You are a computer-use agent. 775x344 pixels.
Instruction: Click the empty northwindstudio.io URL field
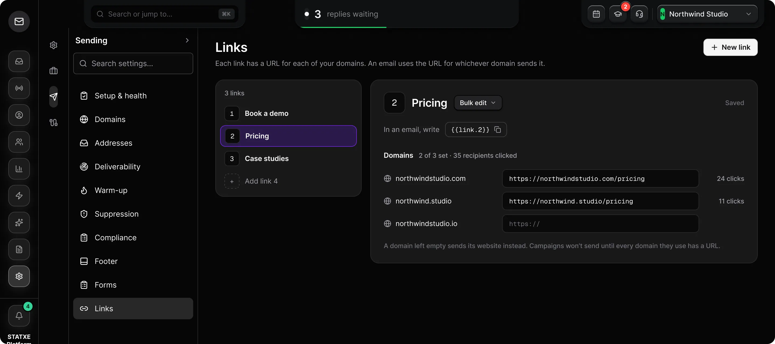click(x=600, y=224)
